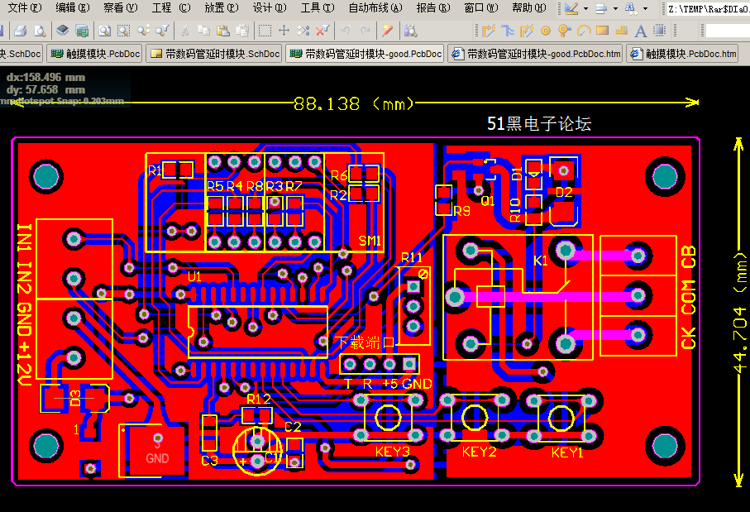Click the cut scissors icon
This screenshot has height=512, width=750.
184,31
